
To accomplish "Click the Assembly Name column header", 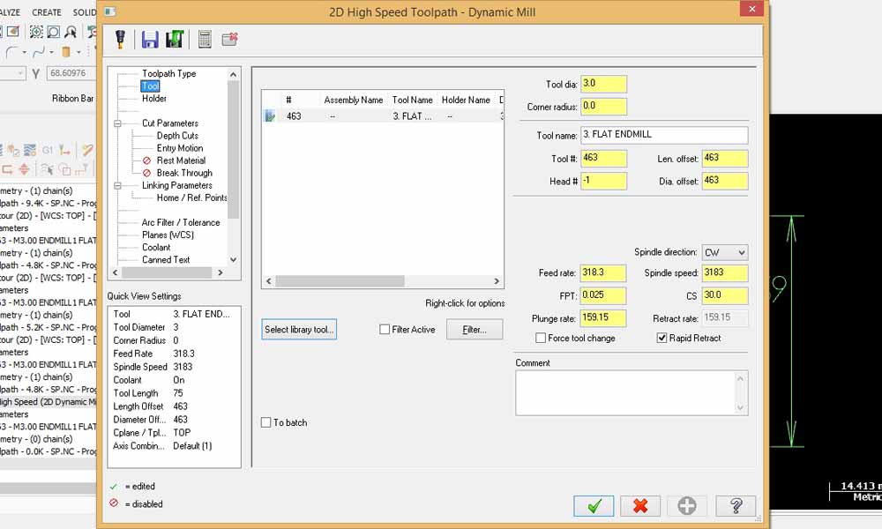I will tap(354, 100).
